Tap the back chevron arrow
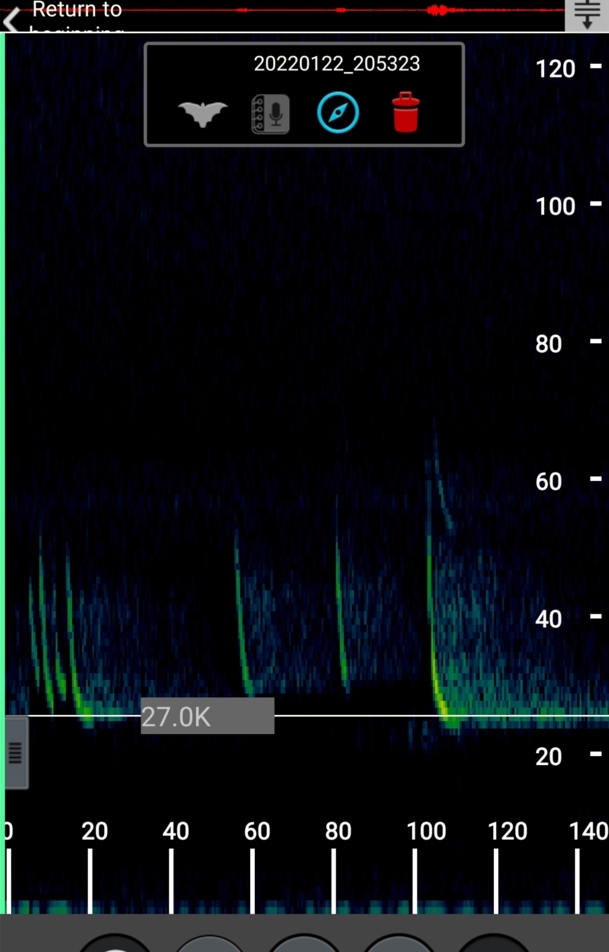This screenshot has height=952, width=609. point(11,20)
